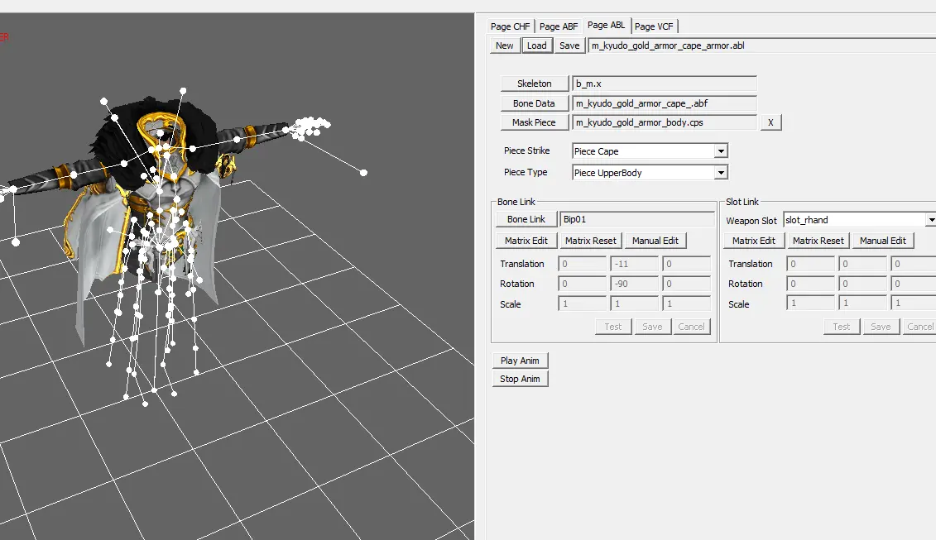
Task: Stop animation with Stop Anim button
Action: 520,378
